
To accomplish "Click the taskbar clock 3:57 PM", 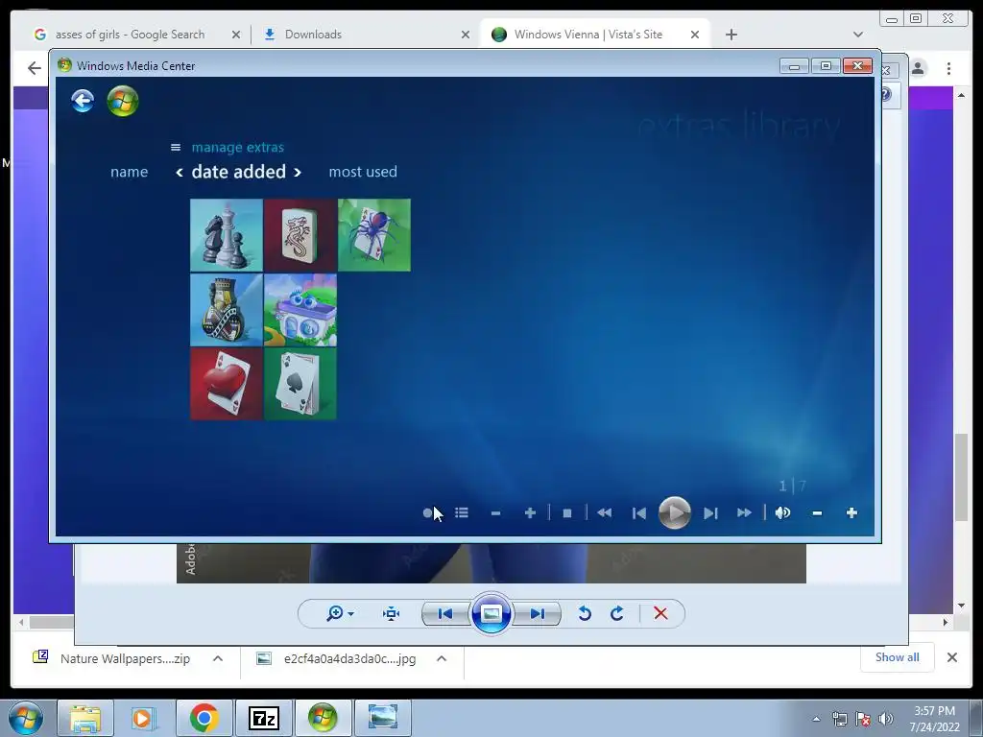I will (x=934, y=711).
